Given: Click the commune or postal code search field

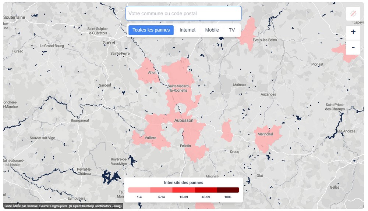Looking at the screenshot, I should (184, 13).
